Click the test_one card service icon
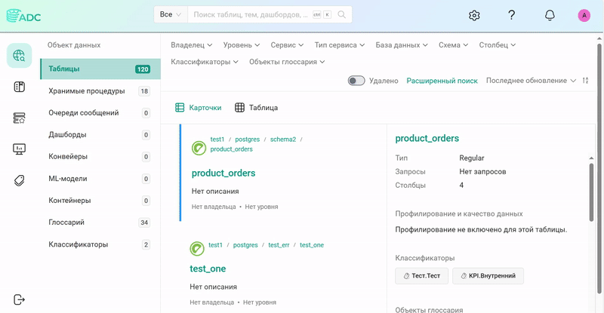 pos(197,249)
